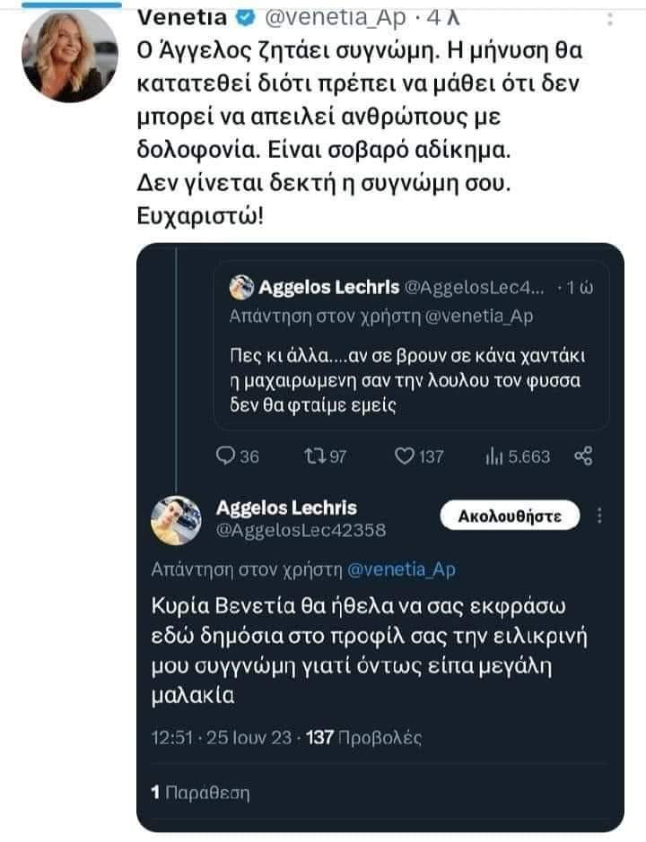Click small Aggelos avatar in quoted reply
Viewport: 646px width, 842px height.
click(x=240, y=288)
